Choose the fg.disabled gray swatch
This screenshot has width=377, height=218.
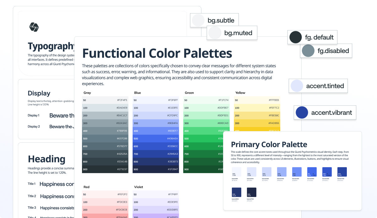coord(308,51)
